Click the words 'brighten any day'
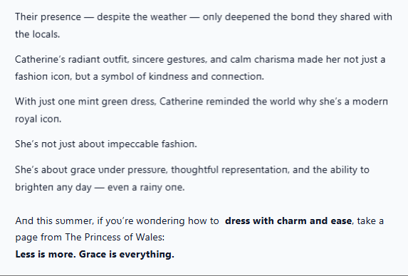The width and height of the screenshot is (408, 276). [x=53, y=188]
